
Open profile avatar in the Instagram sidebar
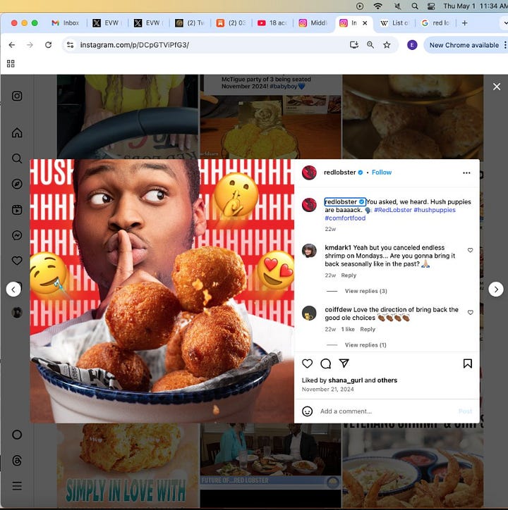17,313
